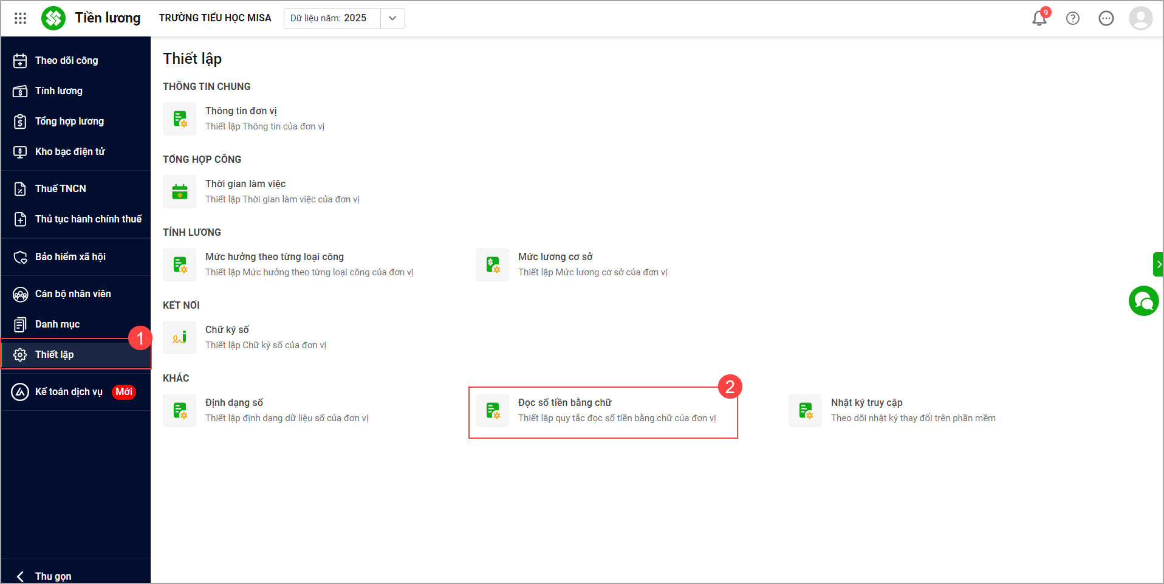
Task: Click the Tiền lương app title
Action: tap(108, 18)
